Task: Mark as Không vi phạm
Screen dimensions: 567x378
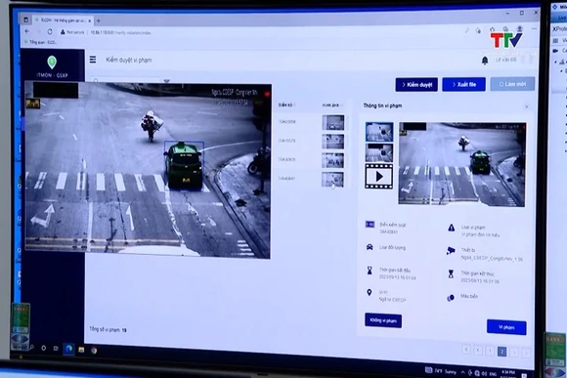Action: pos(383,320)
